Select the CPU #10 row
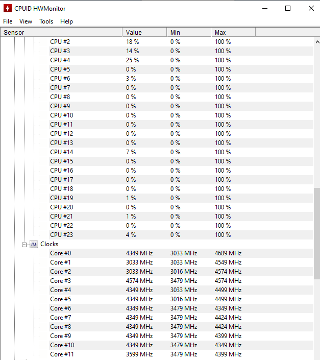Screen dimensions: 320x360 coord(181,115)
